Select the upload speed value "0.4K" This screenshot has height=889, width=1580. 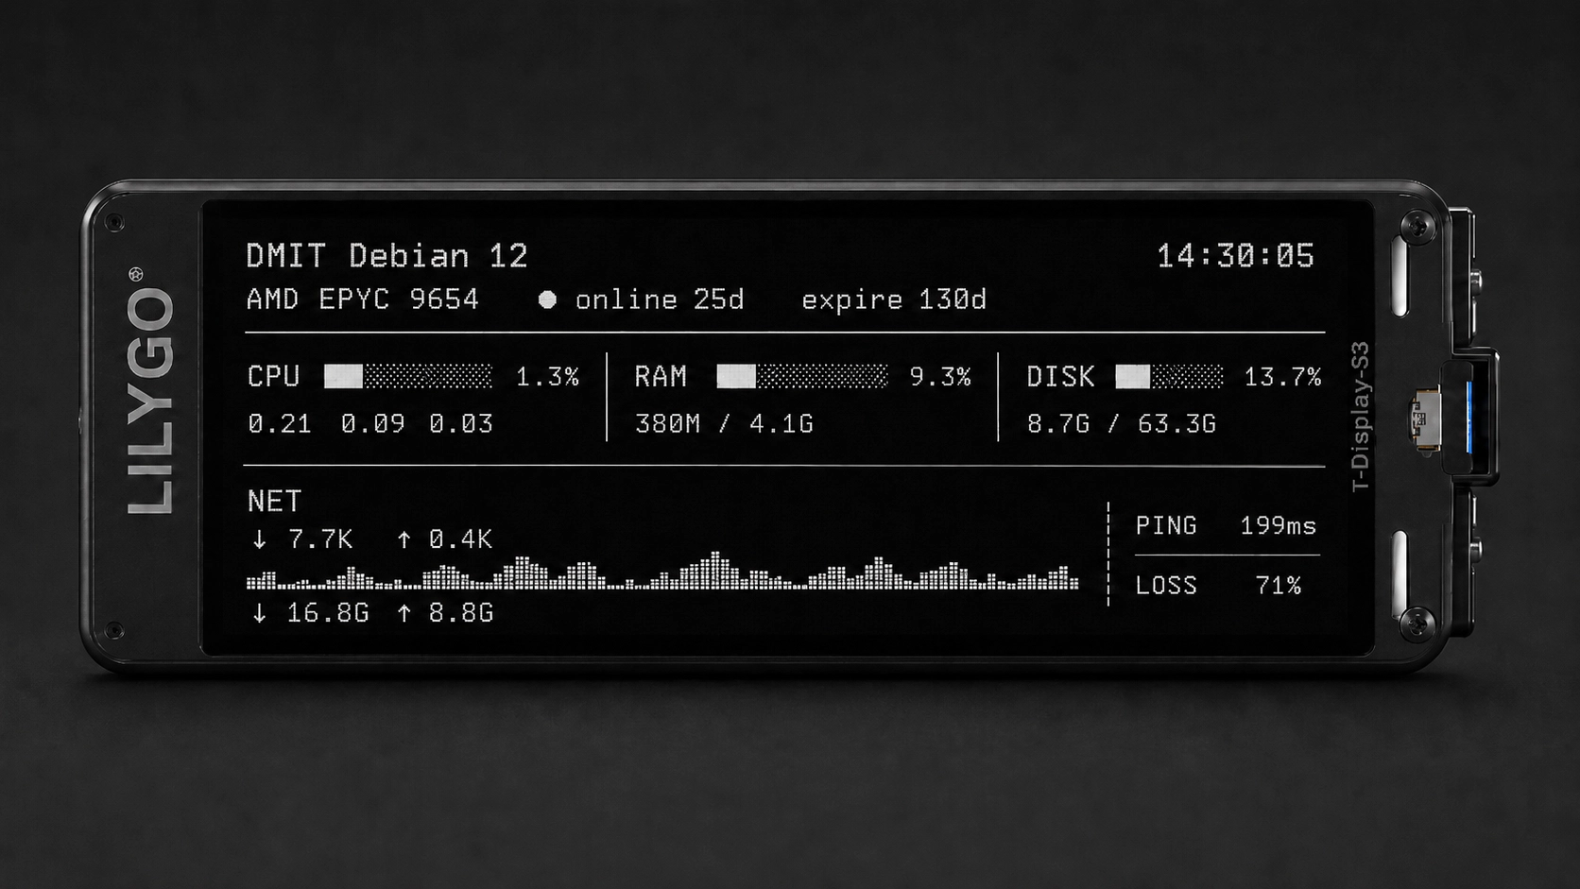tap(460, 539)
